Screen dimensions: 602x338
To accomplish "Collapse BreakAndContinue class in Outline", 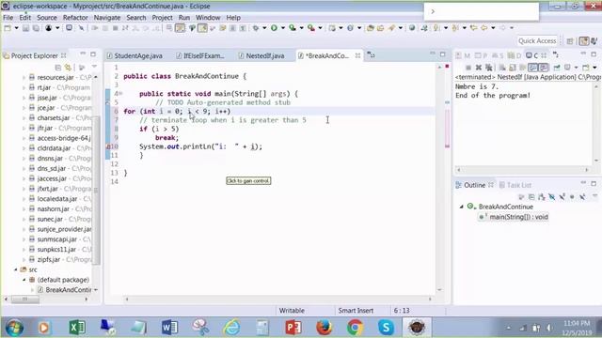I will (x=462, y=207).
